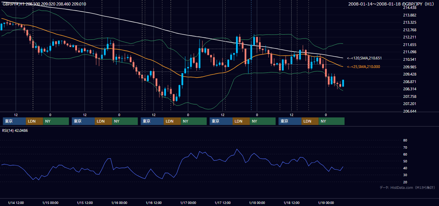
Task: Click the 1/18 東京 session block
Action: pos(290,121)
